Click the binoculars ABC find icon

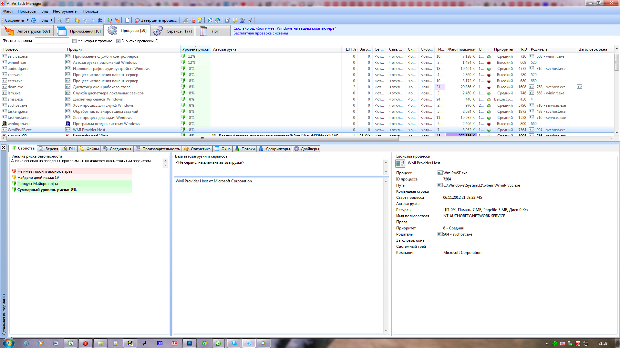pos(243,20)
